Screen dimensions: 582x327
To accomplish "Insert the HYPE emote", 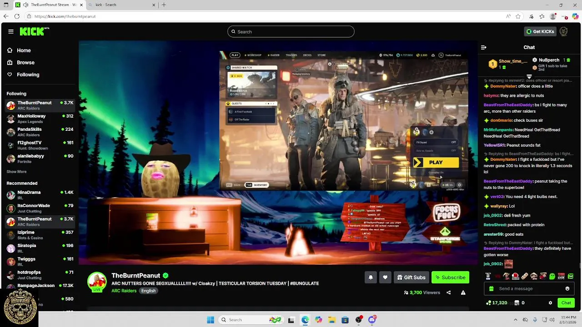I will click(562, 276).
